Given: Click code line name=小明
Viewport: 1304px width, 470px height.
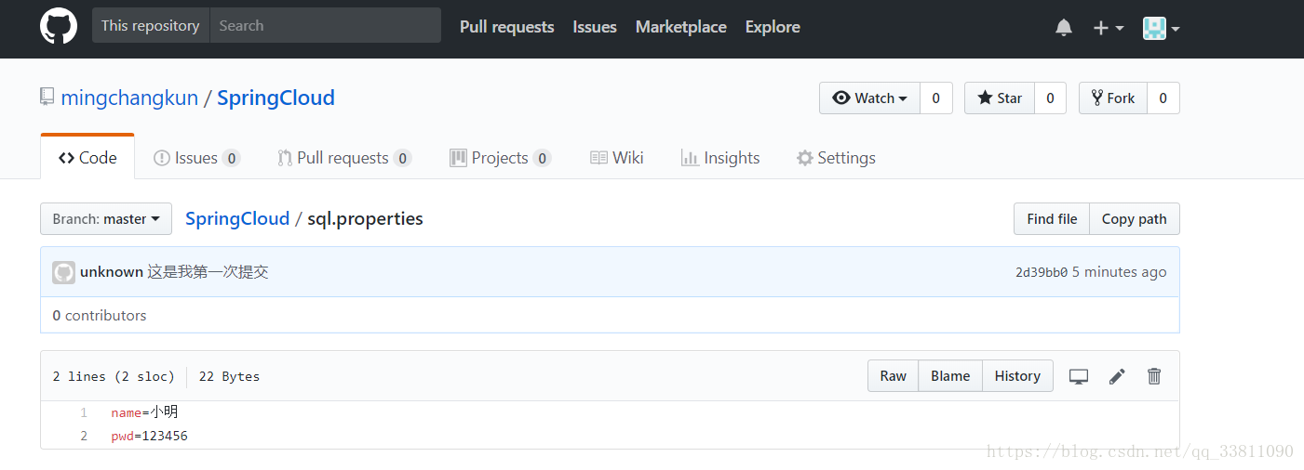Looking at the screenshot, I should coord(144,412).
